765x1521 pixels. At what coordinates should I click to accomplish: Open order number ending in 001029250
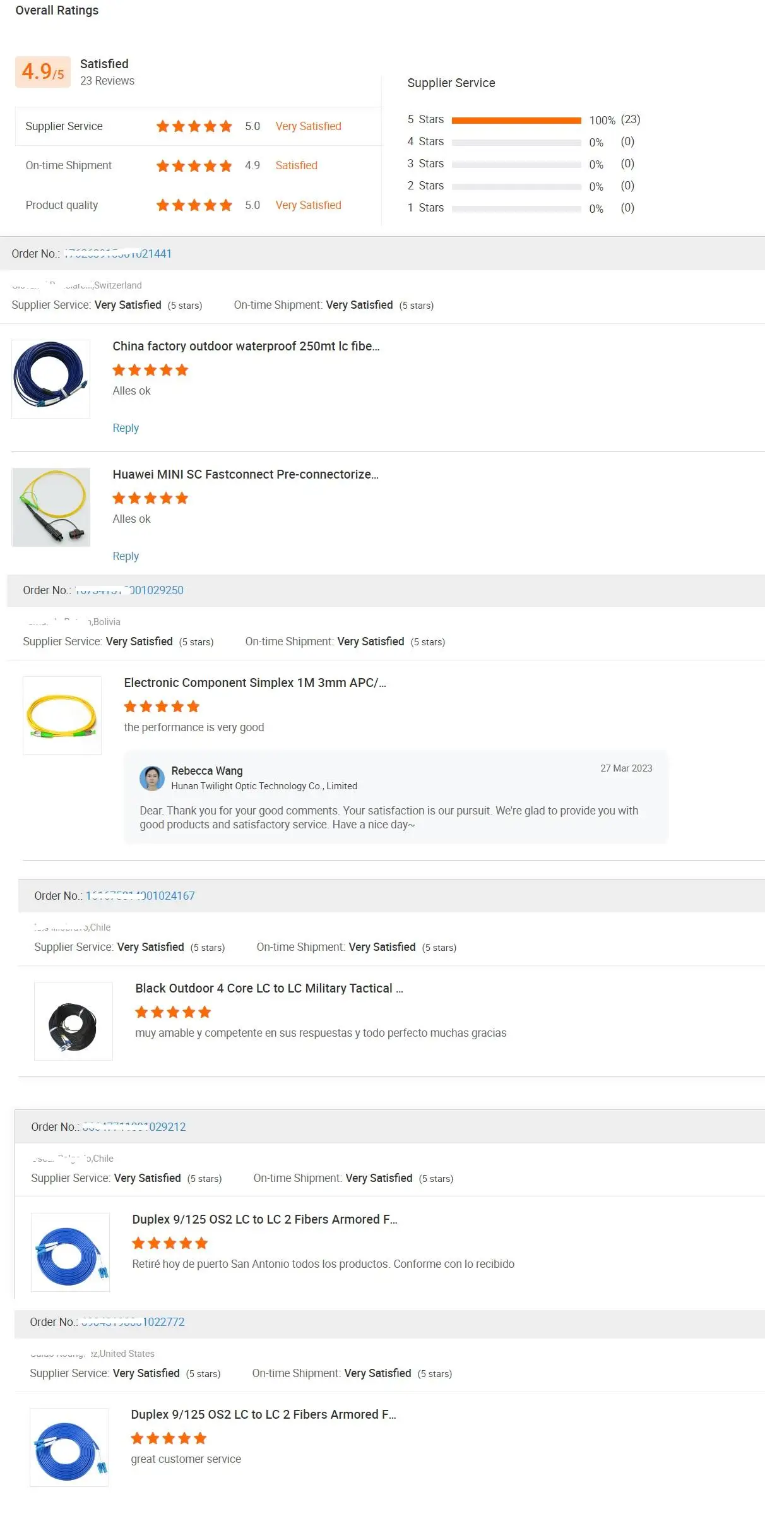pyautogui.click(x=129, y=590)
